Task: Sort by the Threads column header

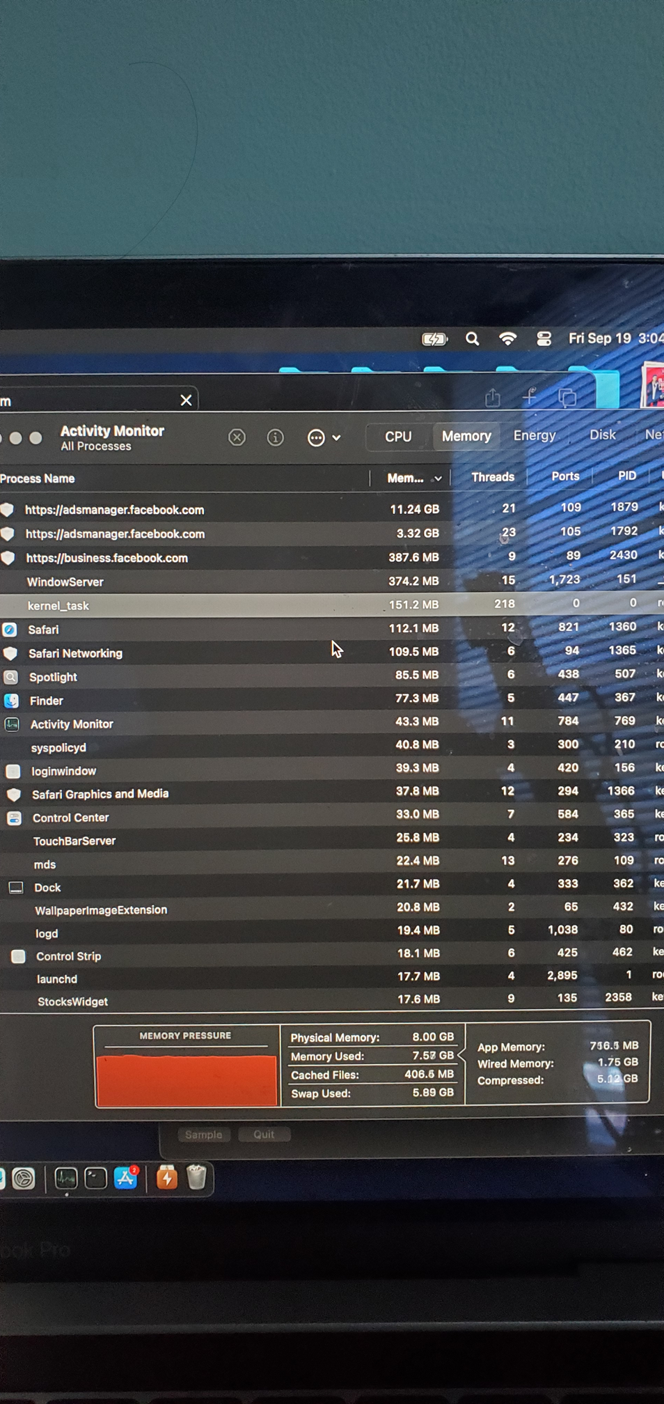Action: tap(492, 477)
